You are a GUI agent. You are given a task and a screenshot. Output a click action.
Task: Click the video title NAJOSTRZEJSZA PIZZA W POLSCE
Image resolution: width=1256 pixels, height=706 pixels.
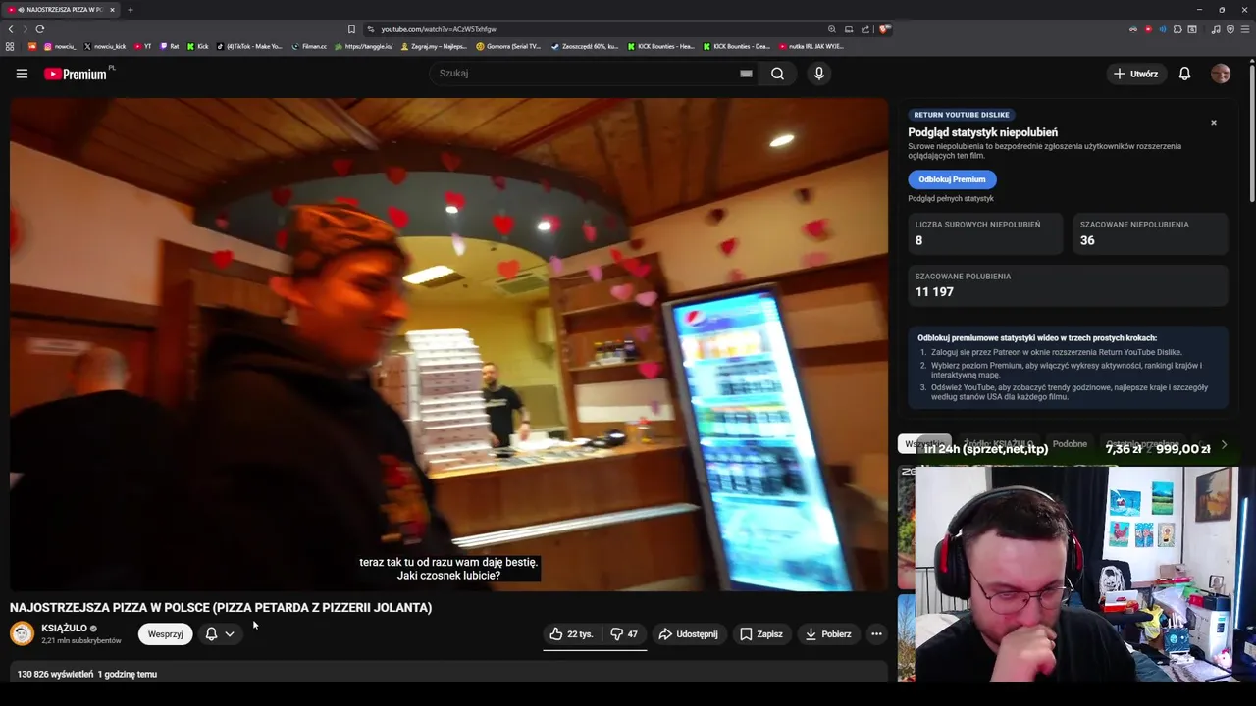(x=221, y=608)
